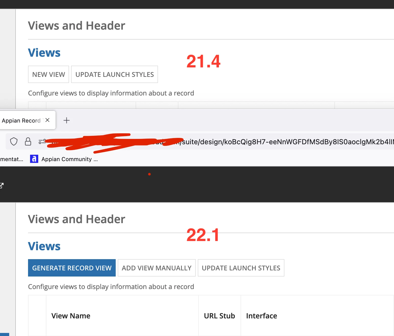The width and height of the screenshot is (394, 336).
Task: Open a new browser tab
Action: pos(67,120)
